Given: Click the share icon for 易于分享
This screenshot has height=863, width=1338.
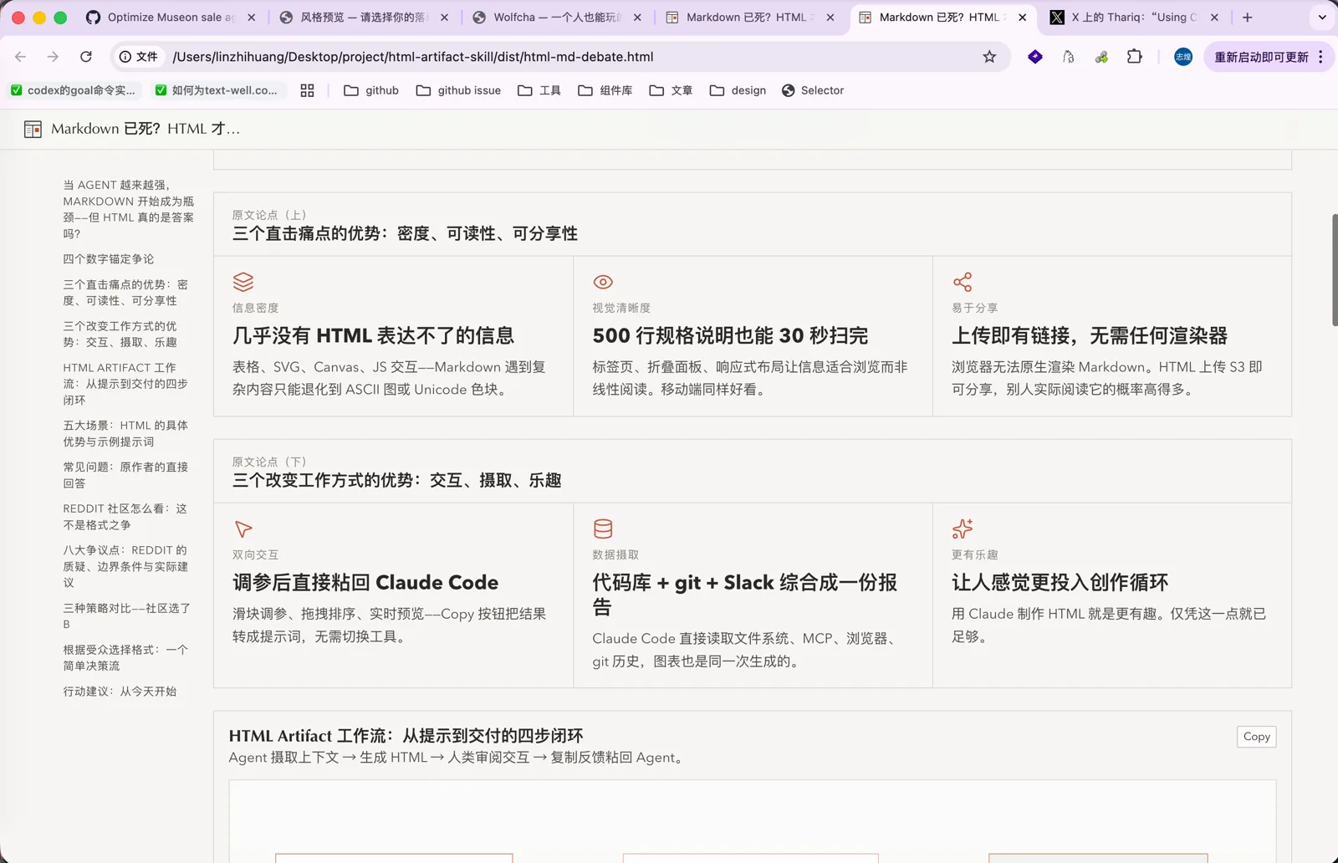Looking at the screenshot, I should pos(963,282).
